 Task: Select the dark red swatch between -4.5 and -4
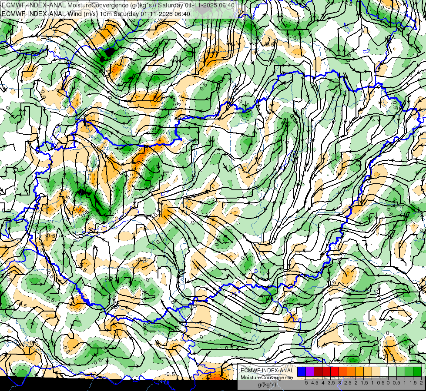pyautogui.click(x=318, y=372)
